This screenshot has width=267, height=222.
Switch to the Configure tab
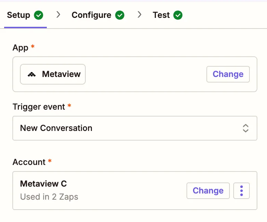tap(98, 15)
